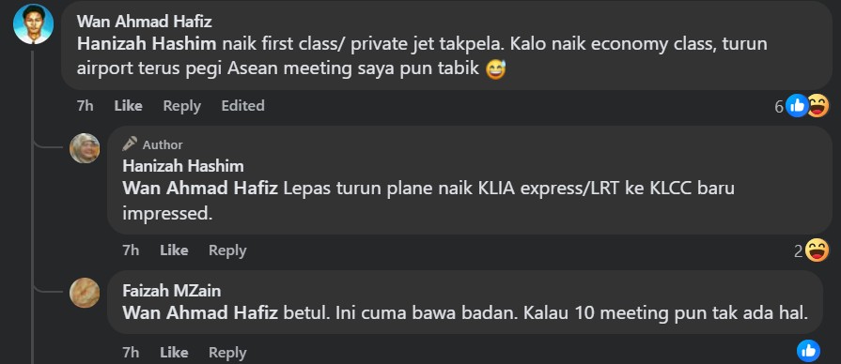Screen dimensions: 841x364
Task: View laughing reaction on Hanizah Hashim's reply
Action: [817, 250]
